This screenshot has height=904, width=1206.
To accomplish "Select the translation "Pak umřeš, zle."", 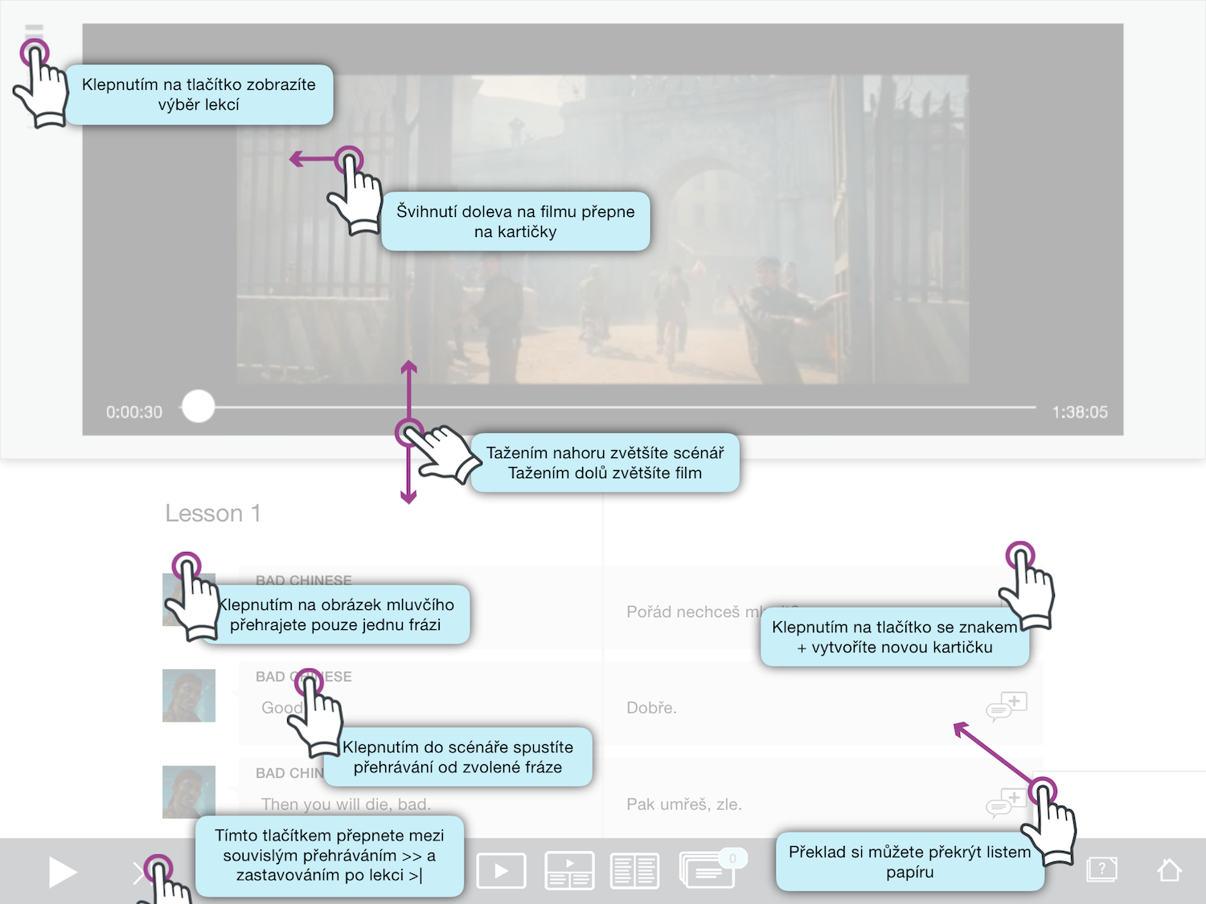I will click(x=683, y=804).
